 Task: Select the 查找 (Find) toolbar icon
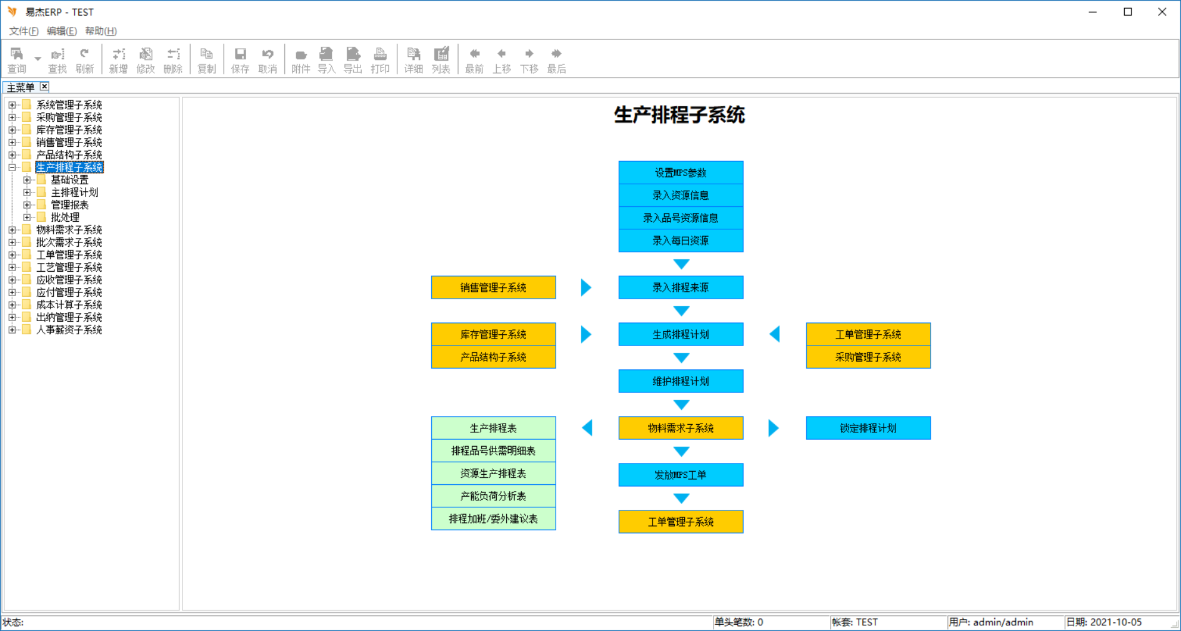point(57,60)
